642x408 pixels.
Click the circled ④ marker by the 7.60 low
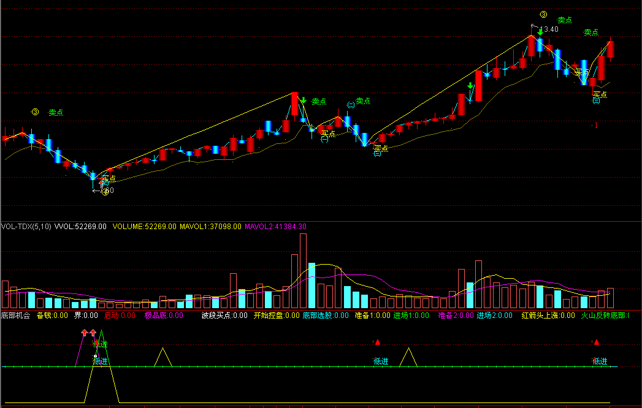click(x=105, y=192)
